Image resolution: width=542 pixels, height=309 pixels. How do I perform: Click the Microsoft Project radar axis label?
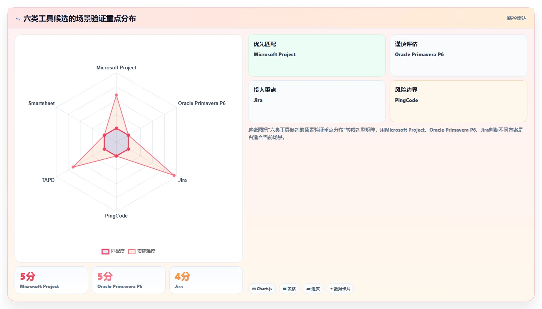tap(116, 68)
